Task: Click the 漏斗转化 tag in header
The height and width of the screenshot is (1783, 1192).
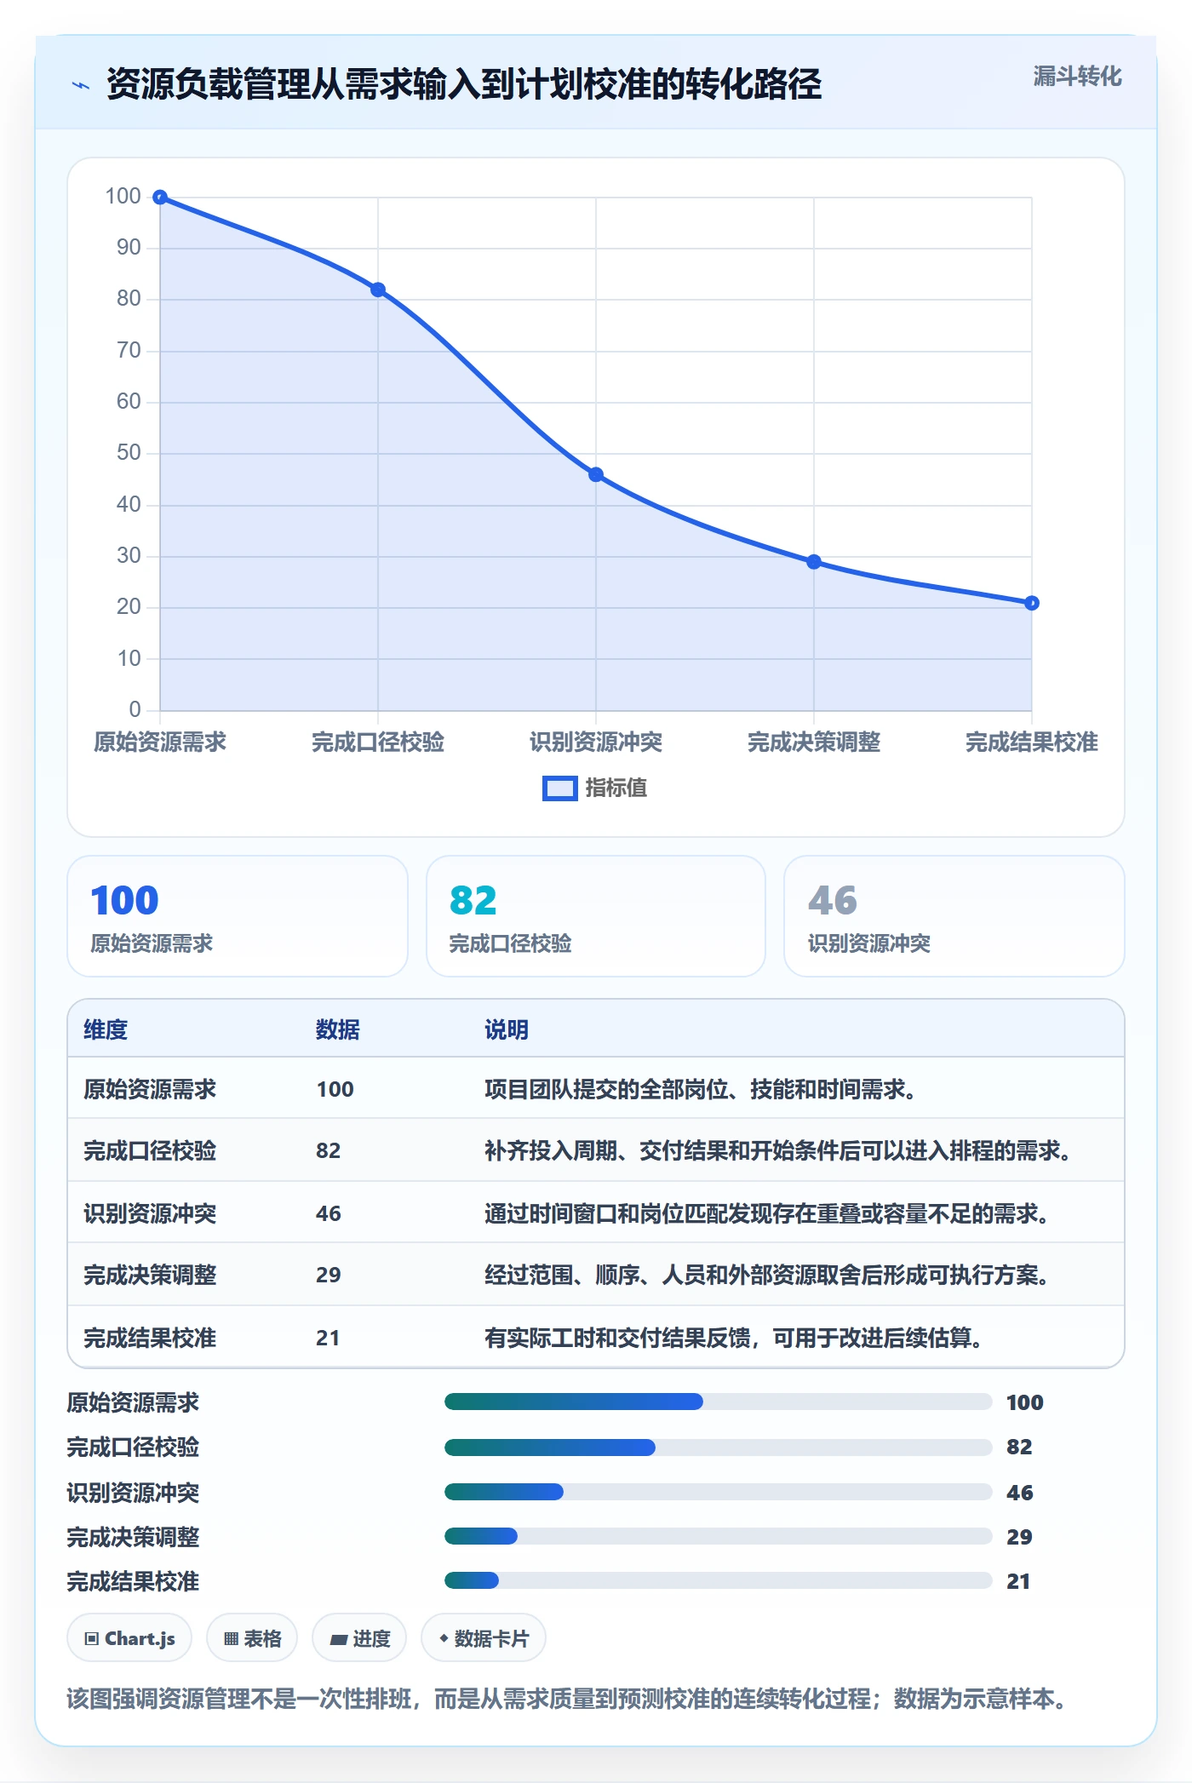Action: [x=1077, y=77]
